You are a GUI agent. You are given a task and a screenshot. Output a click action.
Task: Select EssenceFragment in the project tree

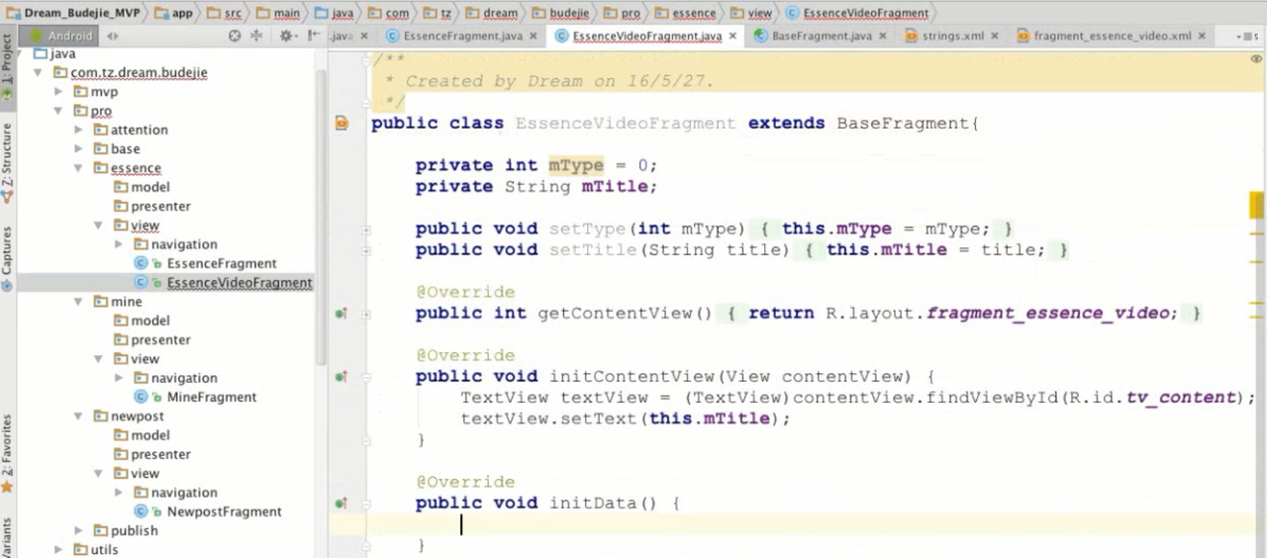pyautogui.click(x=222, y=263)
